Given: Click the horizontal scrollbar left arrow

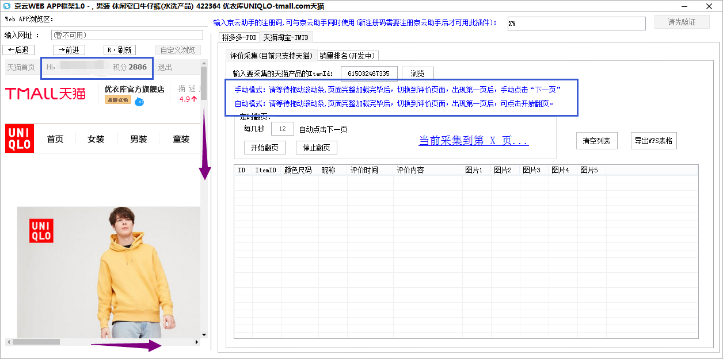Looking at the screenshot, I should tap(8, 342).
